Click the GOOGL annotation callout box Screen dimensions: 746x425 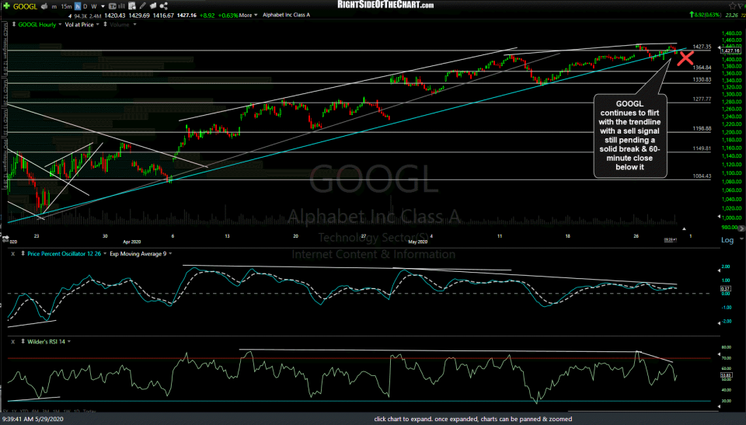pyautogui.click(x=629, y=136)
